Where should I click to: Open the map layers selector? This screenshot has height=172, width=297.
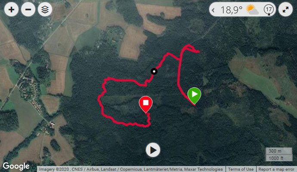point(45,9)
